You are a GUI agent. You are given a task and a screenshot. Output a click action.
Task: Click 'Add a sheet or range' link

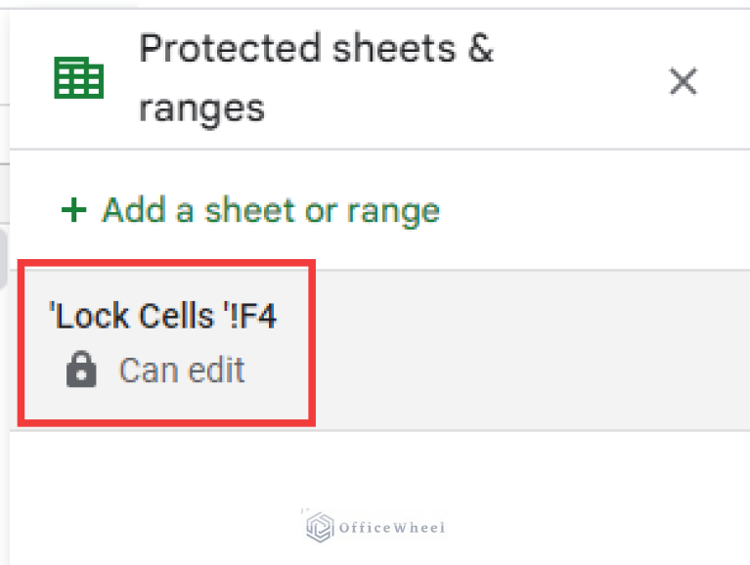pos(270,209)
